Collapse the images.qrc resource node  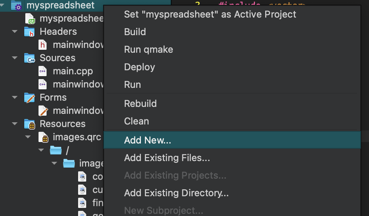[28, 137]
